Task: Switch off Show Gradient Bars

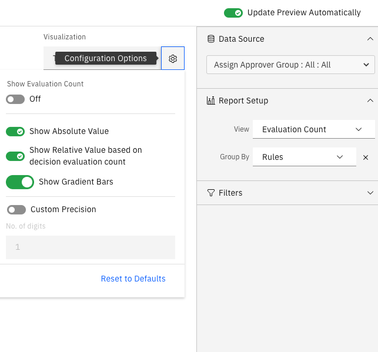Action: pos(20,182)
